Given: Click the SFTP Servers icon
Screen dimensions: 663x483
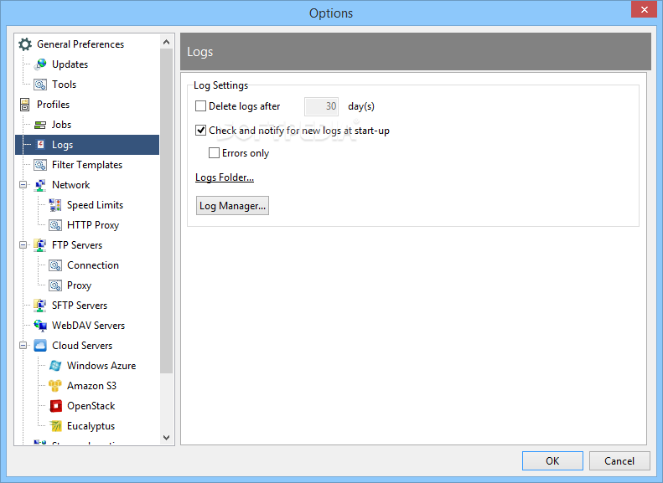Looking at the screenshot, I should tap(40, 306).
